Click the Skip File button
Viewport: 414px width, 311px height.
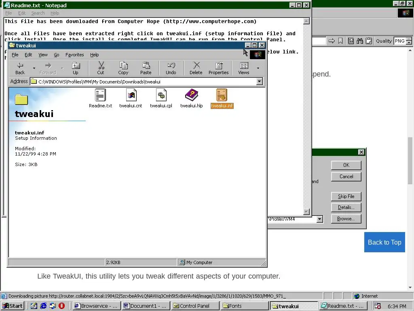pos(346,196)
